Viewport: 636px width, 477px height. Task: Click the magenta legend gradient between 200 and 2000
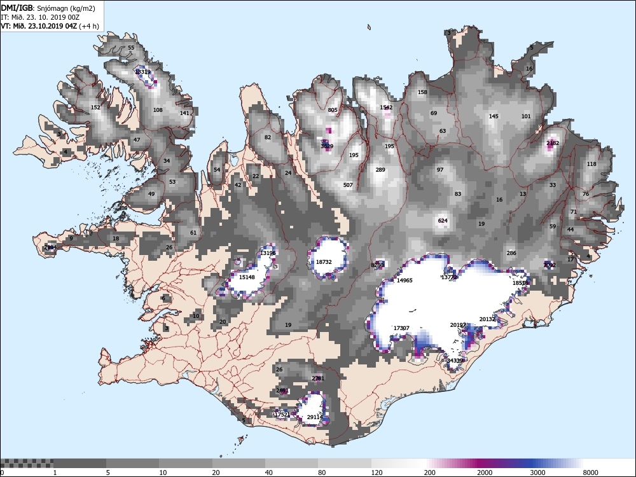tap(451, 463)
